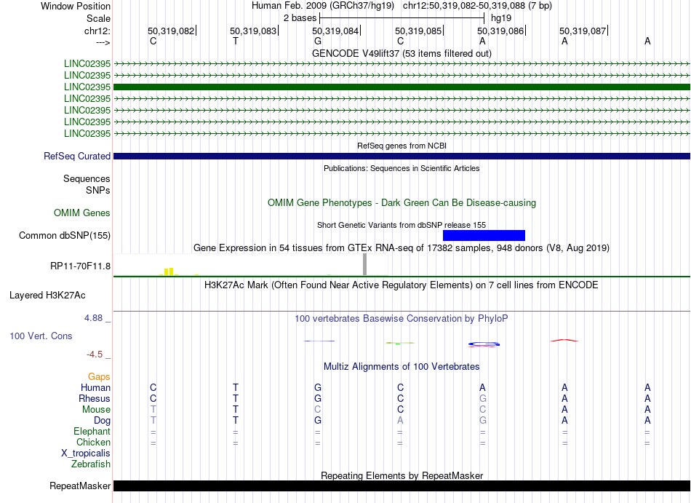Click the hg19 label beside the scale bar
Image resolution: width=691 pixels, height=503 pixels.
pos(501,18)
